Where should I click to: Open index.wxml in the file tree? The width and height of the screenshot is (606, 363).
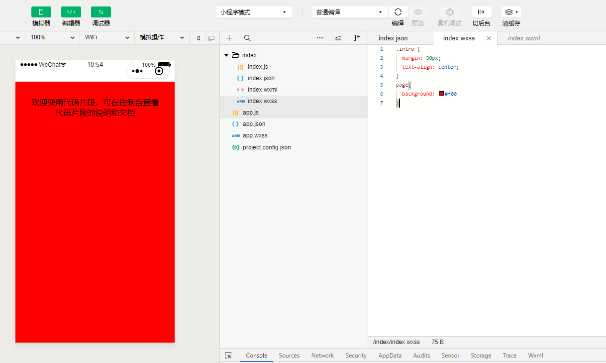pos(294,90)
